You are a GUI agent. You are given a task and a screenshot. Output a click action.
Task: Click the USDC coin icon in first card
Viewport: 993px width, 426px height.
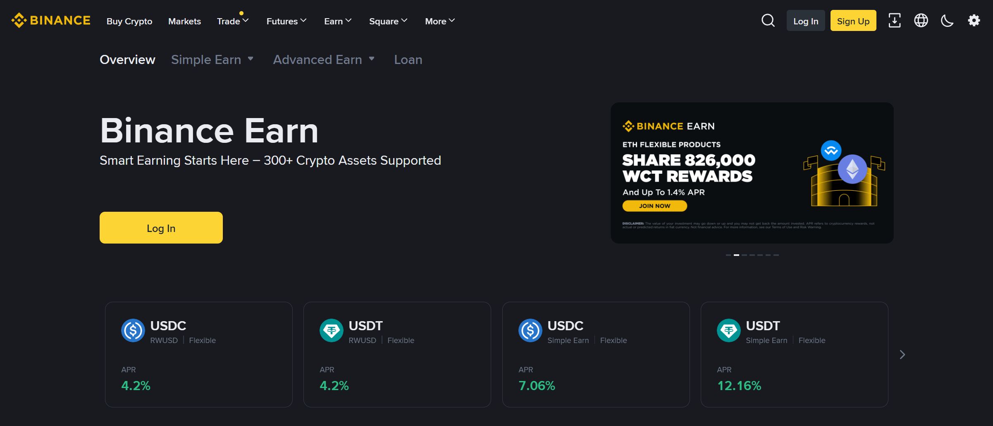point(133,330)
